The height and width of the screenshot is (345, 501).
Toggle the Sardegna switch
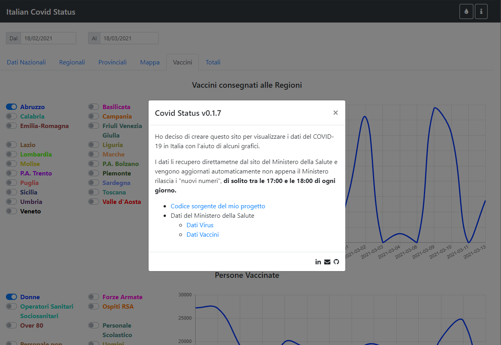(x=94, y=183)
